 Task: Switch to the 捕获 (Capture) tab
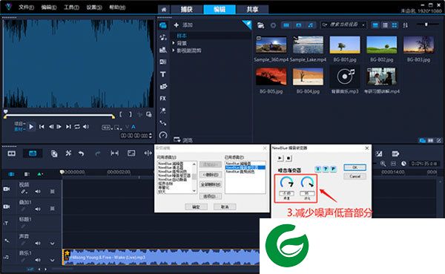(x=187, y=10)
